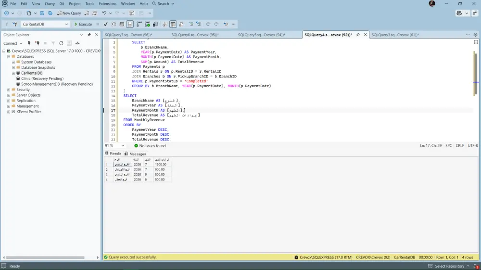
Task: Click the editor vertical scrollbar thumb
Action: pyautogui.click(x=476, y=74)
